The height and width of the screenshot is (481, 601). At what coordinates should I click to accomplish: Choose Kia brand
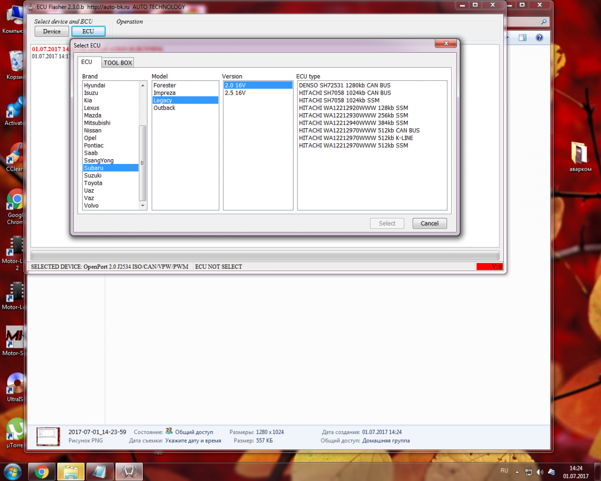pyautogui.click(x=110, y=100)
